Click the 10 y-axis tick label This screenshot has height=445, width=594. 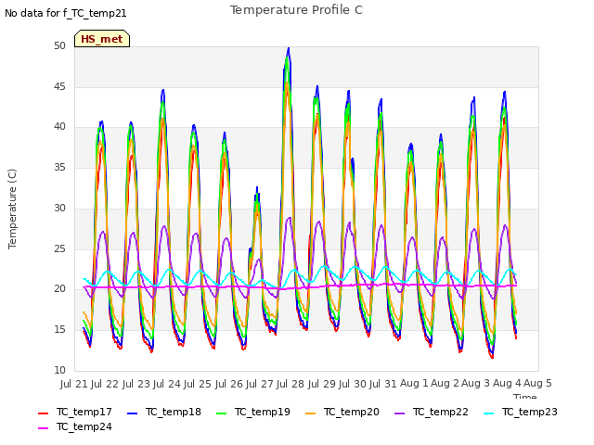coord(59,370)
